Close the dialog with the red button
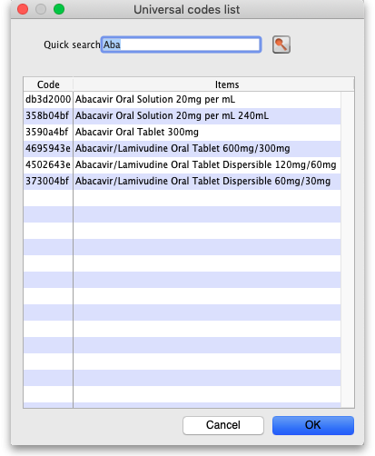Screen dimensions: 375x456 pos(23,9)
